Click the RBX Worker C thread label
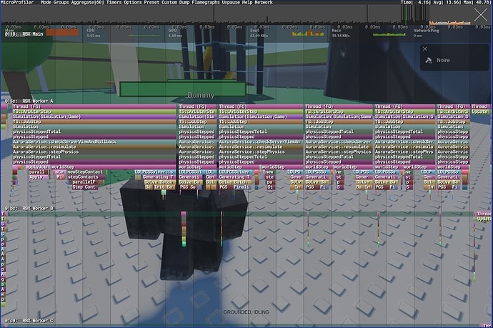Image resolution: width=493 pixels, height=328 pixels. pyautogui.click(x=29, y=321)
